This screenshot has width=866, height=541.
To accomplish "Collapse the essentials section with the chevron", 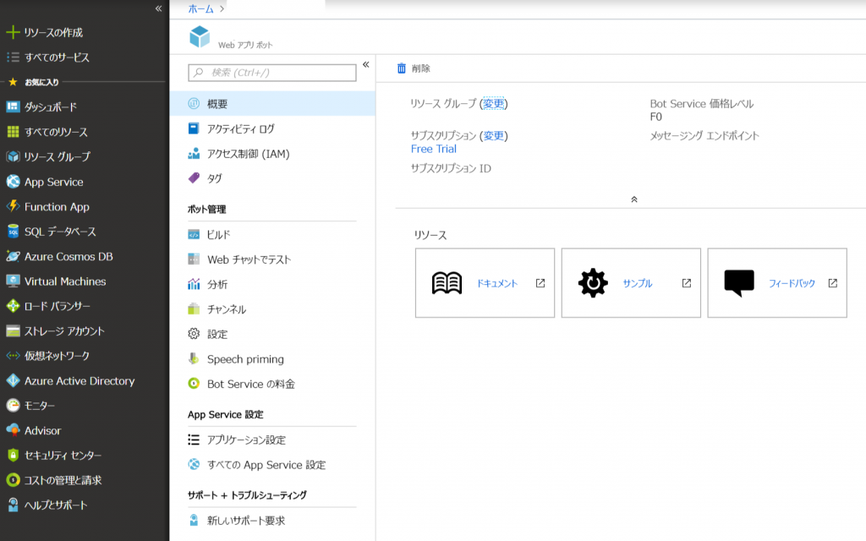I will tap(634, 200).
